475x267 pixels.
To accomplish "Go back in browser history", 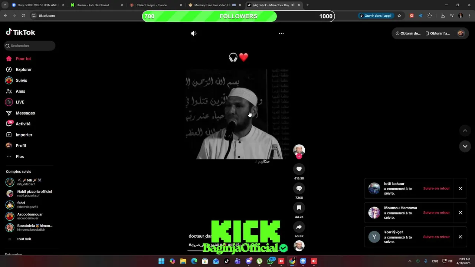I will pos(6,16).
